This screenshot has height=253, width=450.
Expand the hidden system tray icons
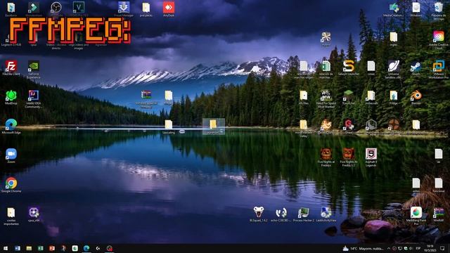pyautogui.click(x=389, y=248)
